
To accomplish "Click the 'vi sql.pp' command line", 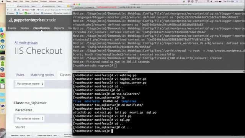I will 101,120.
